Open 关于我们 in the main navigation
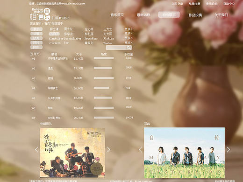Screen dimensions: 243x182 (222, 15)
